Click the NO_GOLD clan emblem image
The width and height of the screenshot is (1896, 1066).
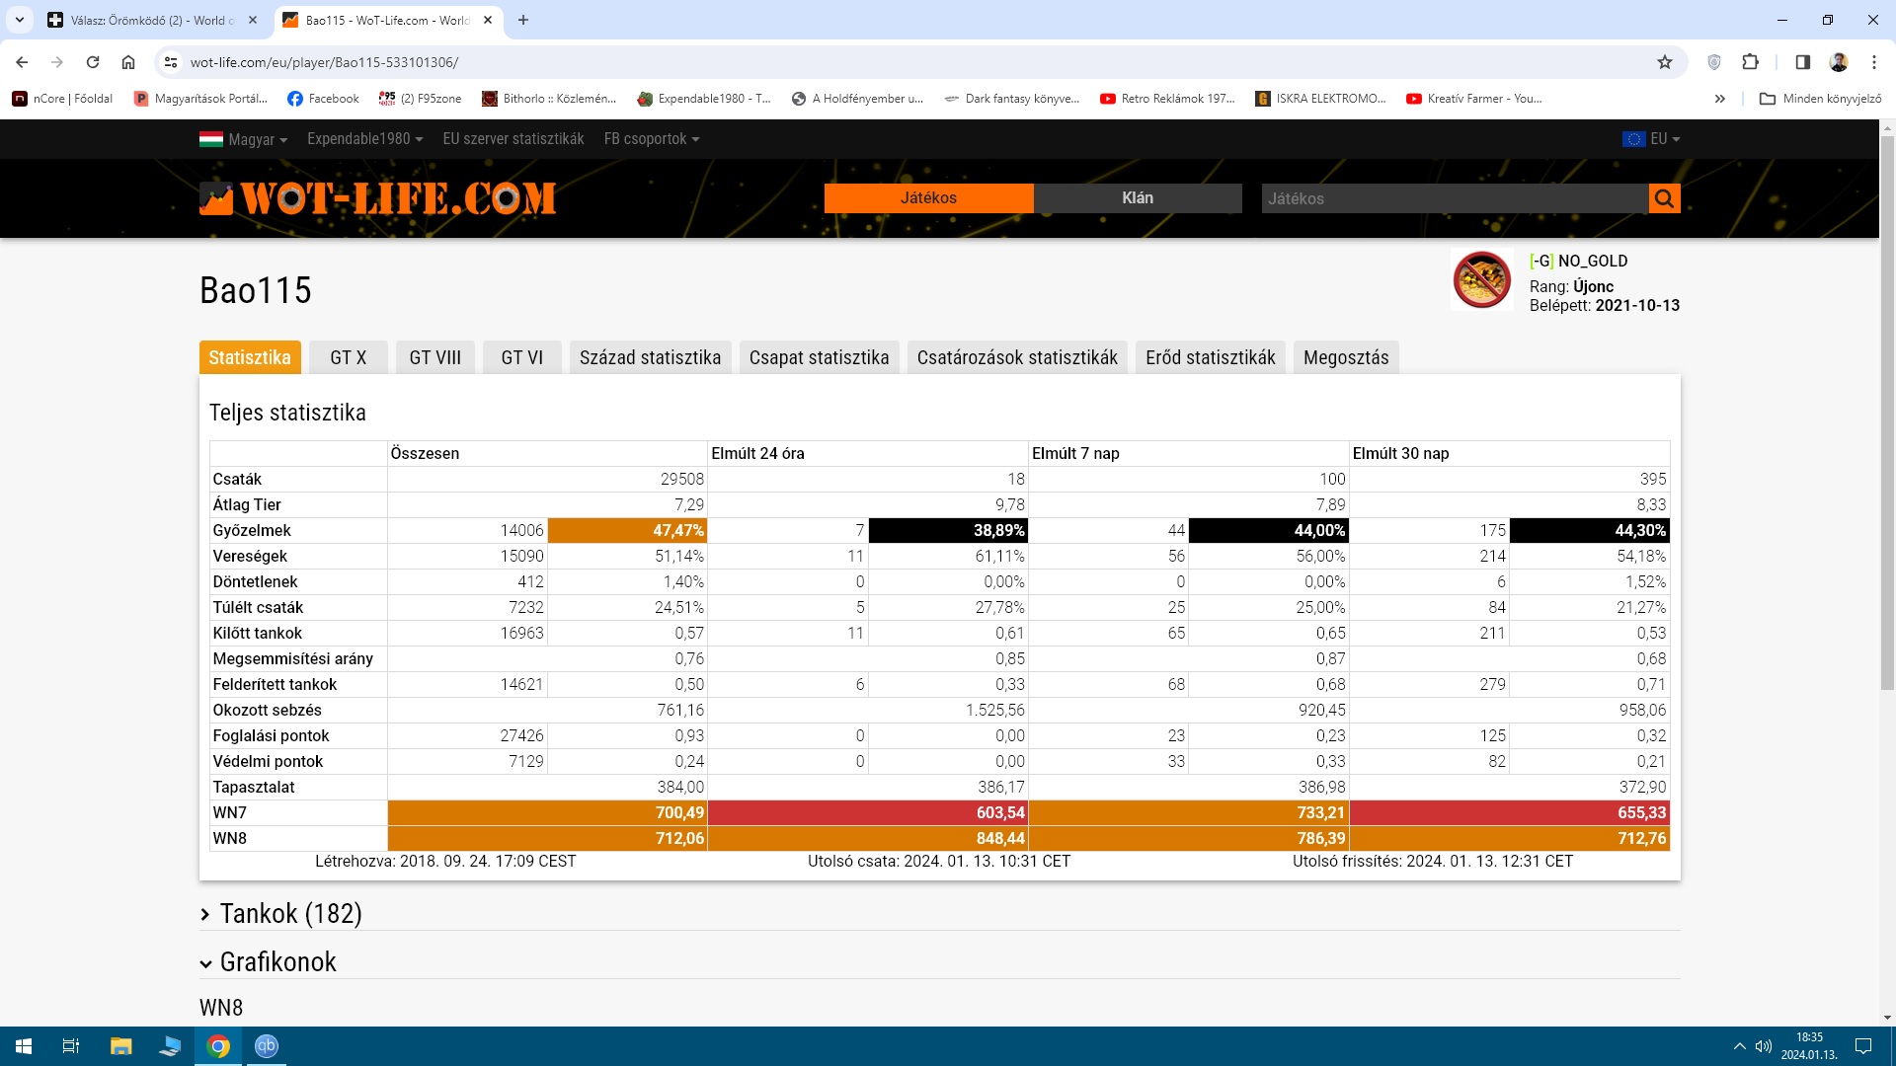coord(1481,279)
